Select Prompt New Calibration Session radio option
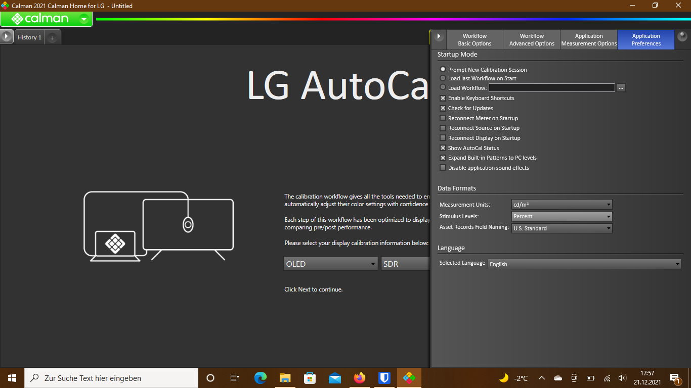This screenshot has width=691, height=388. [x=443, y=69]
